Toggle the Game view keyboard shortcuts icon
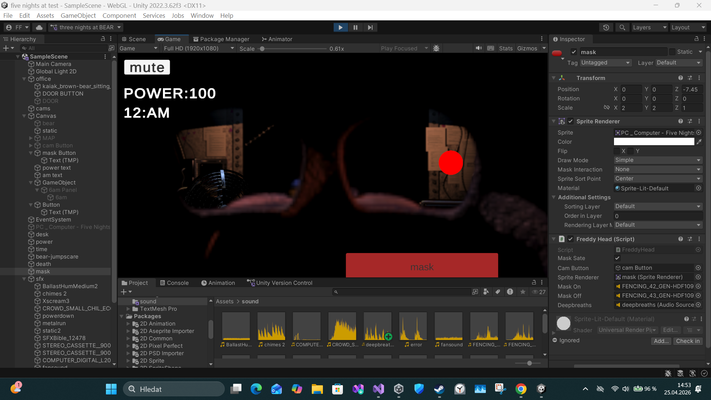Screen dimensions: 711x400 coord(491,49)
